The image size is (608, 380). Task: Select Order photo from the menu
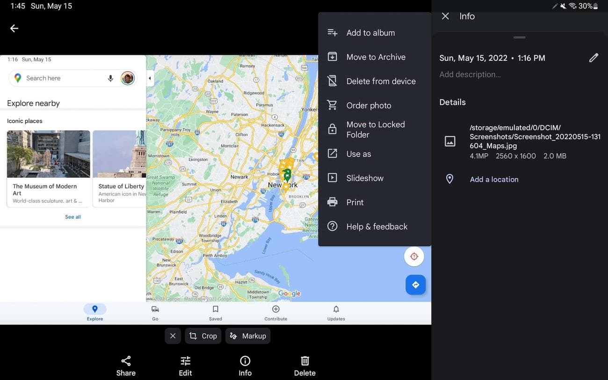369,105
